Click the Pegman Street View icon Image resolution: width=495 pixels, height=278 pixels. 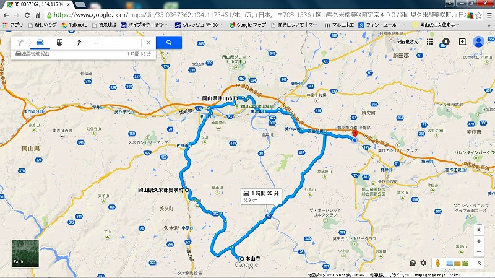[437, 263]
